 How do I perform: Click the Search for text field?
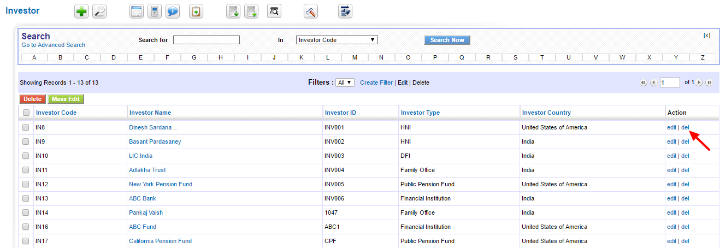pyautogui.click(x=206, y=40)
